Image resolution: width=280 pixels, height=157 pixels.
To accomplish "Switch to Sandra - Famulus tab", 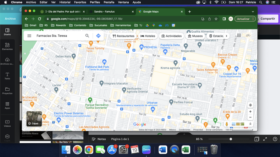I will click(112, 12).
